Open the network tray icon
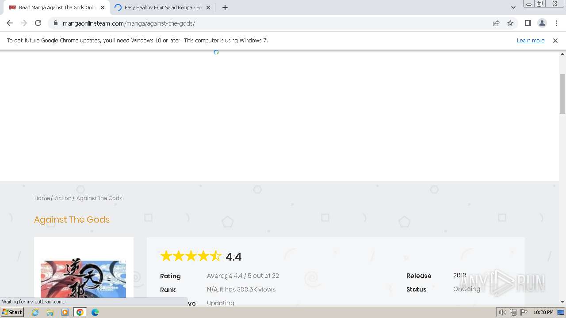Image resolution: width=566 pixels, height=318 pixels. pyautogui.click(x=513, y=312)
